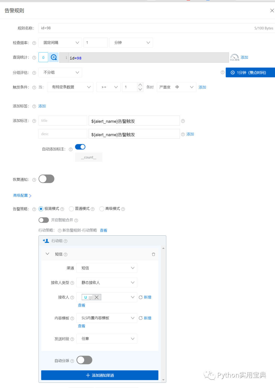Click help icon after 高级模式

click(123, 209)
